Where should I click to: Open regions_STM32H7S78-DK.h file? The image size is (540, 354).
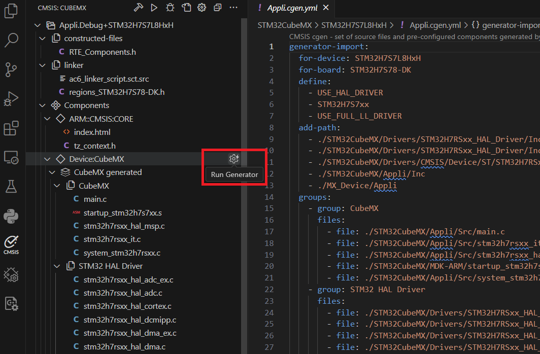(117, 92)
